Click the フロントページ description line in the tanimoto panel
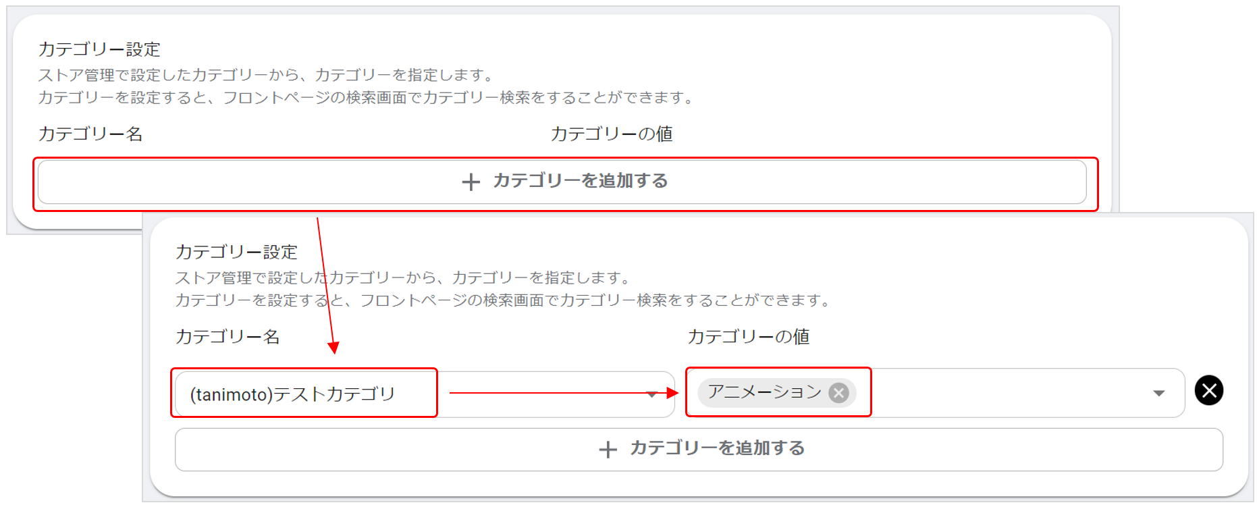This screenshot has width=1257, height=505. (503, 300)
